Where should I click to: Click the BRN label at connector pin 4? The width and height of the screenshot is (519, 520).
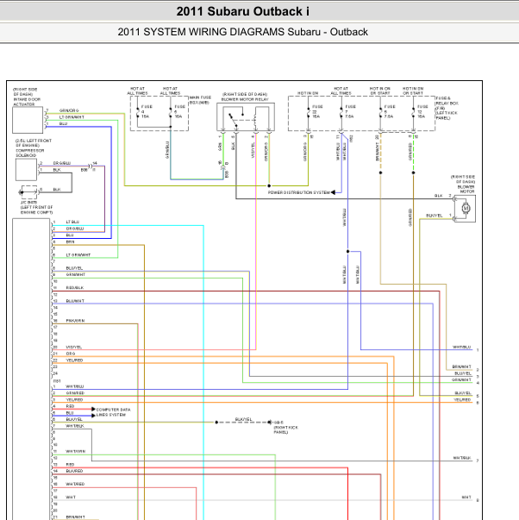70,241
